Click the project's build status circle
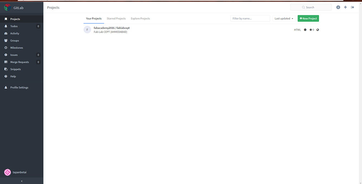 (x=305, y=30)
